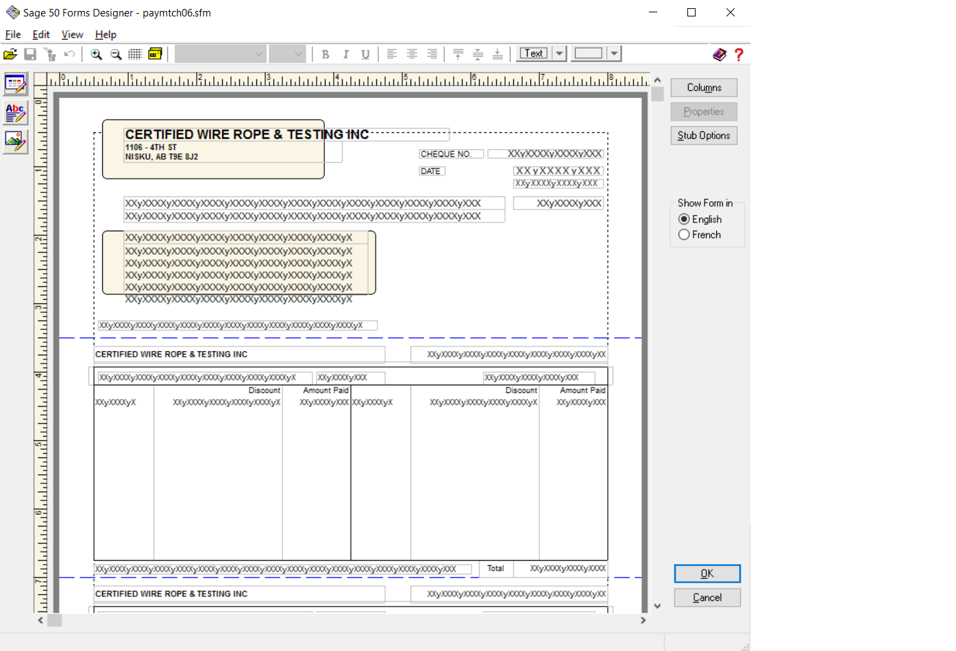Undo the last change
Viewport: 956px width, 651px height.
[69, 54]
